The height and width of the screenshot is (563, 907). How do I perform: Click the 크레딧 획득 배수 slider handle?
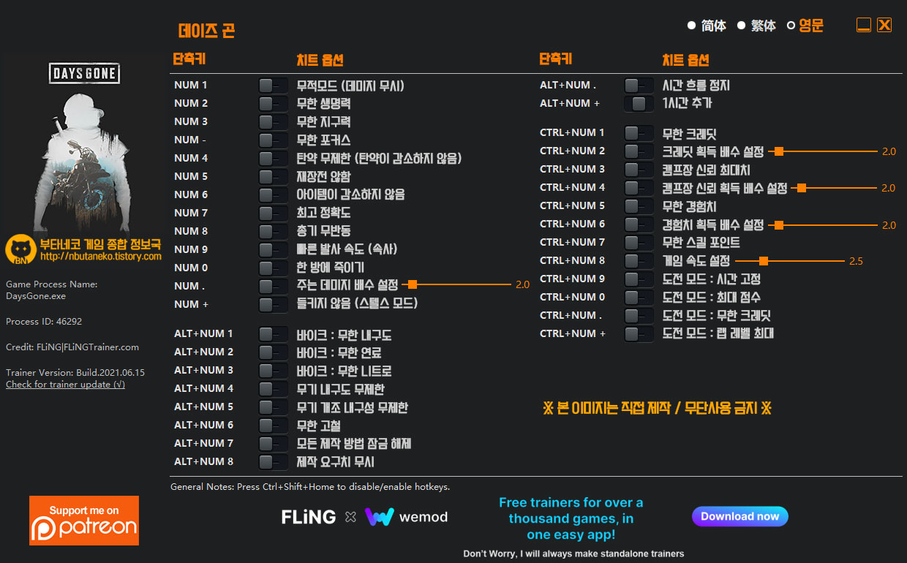pos(779,151)
